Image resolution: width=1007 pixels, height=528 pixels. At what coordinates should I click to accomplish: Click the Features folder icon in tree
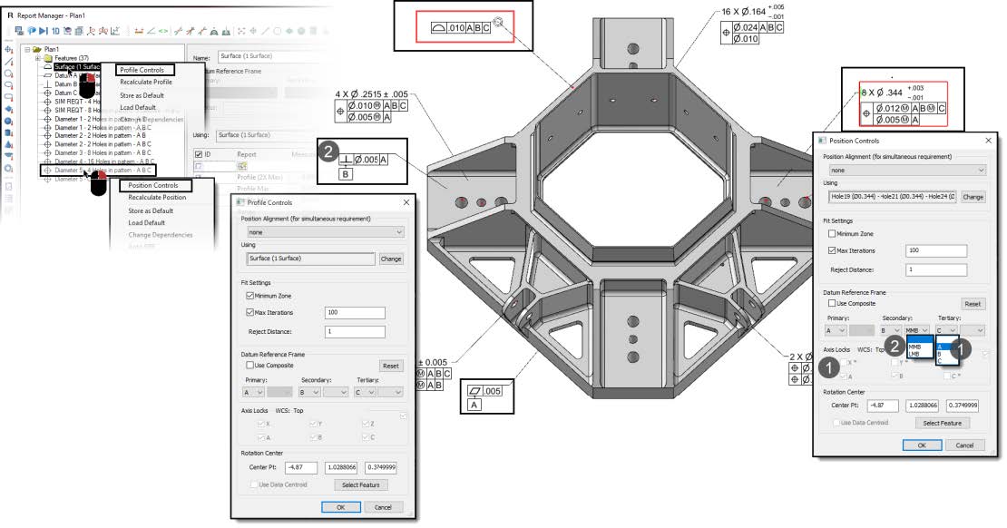(47, 58)
